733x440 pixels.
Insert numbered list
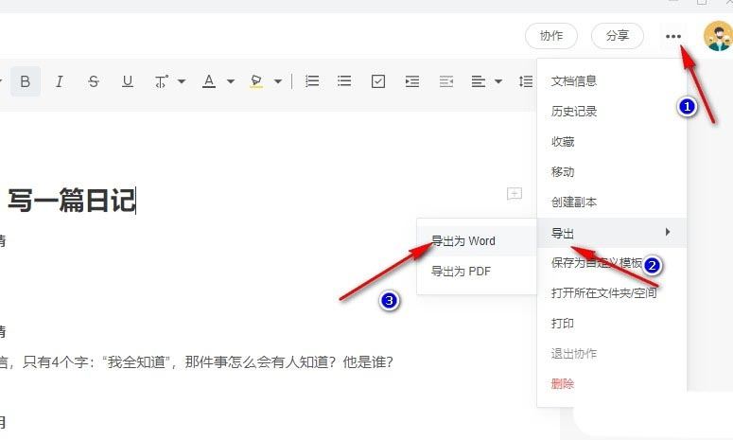coord(312,81)
